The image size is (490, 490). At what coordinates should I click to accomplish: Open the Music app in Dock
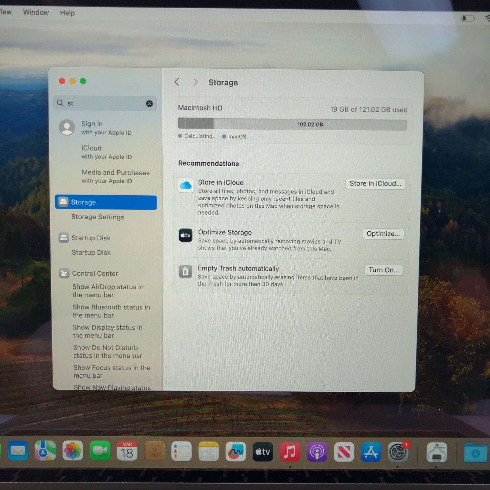click(x=290, y=452)
